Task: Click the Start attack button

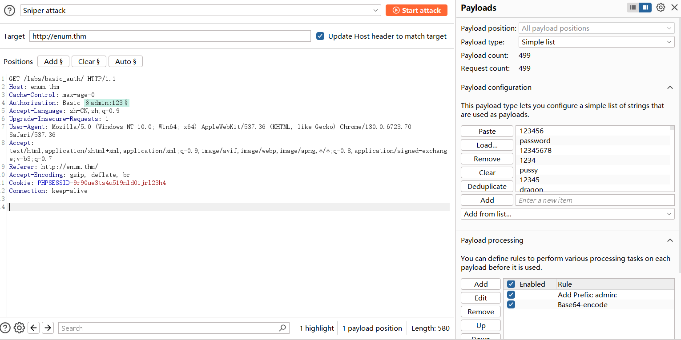Action: tap(416, 10)
